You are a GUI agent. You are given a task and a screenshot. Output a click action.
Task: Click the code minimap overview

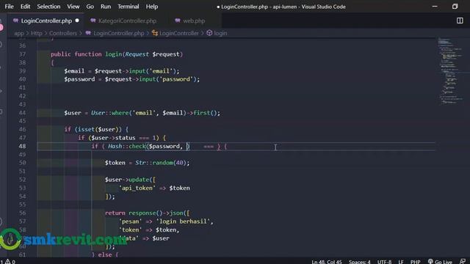(x=452, y=70)
